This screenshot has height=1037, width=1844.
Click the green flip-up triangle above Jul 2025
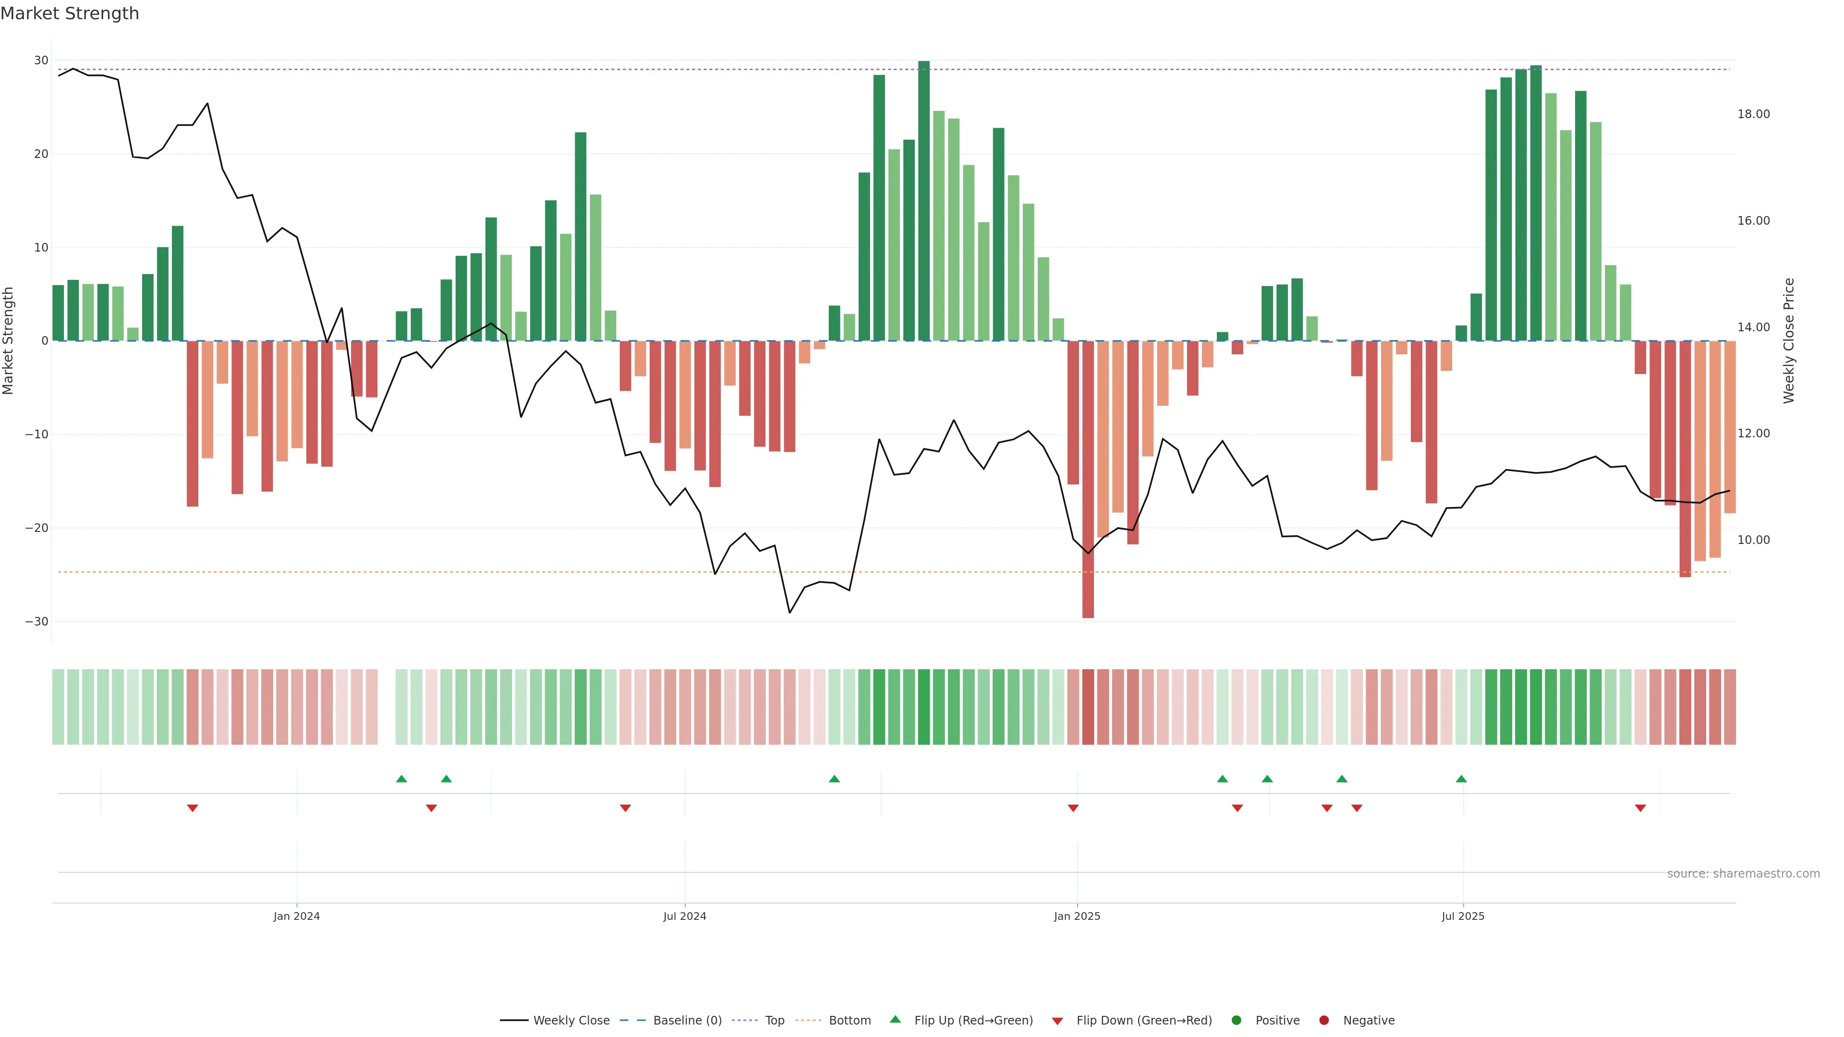point(1461,779)
